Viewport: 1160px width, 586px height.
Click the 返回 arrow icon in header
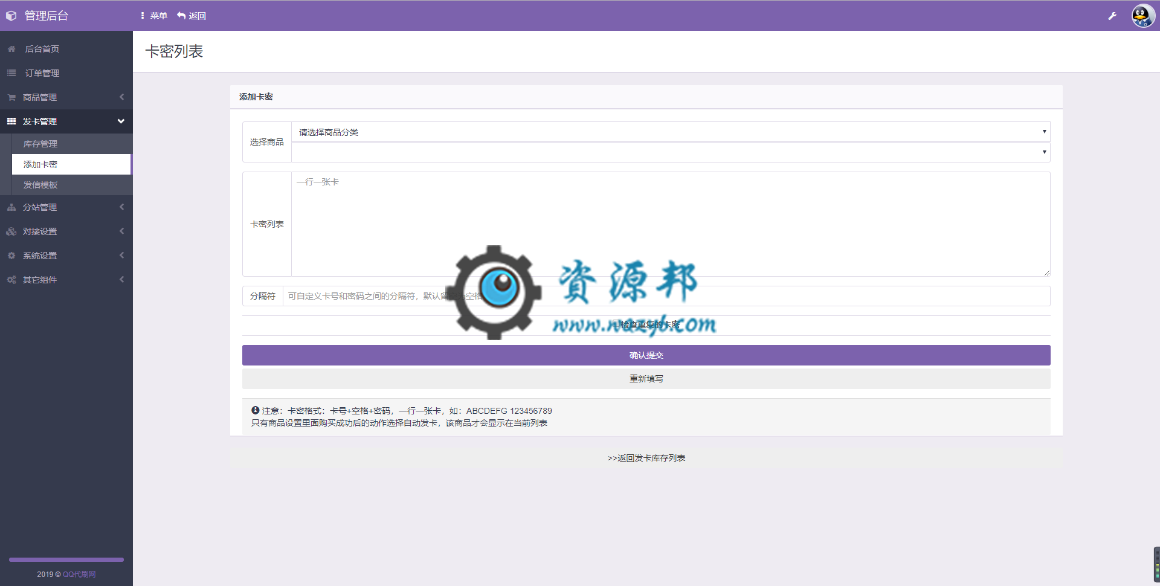(181, 16)
